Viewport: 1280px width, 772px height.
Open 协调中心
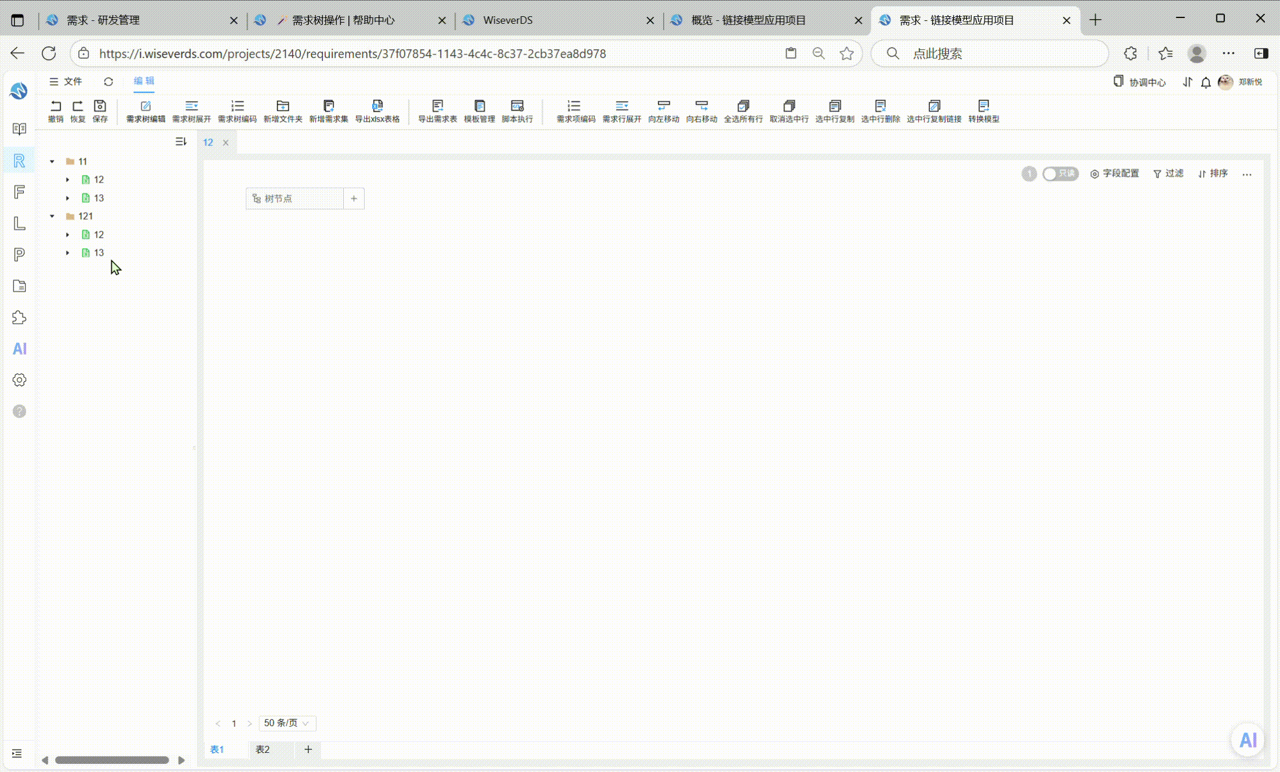pyautogui.click(x=1140, y=82)
